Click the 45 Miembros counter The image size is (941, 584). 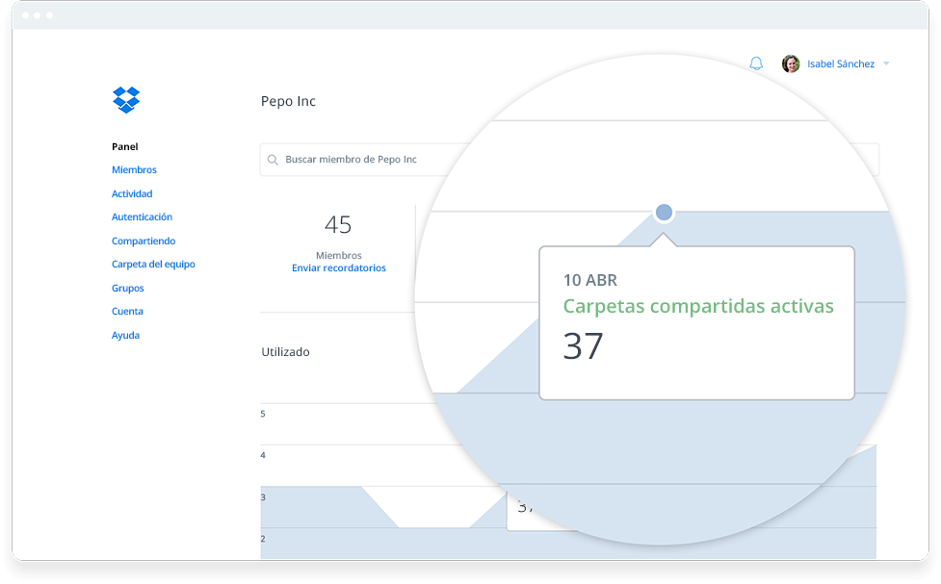pos(339,226)
